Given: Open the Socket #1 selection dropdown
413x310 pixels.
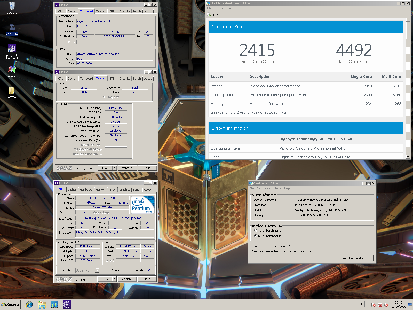Looking at the screenshot, I should [x=87, y=270].
